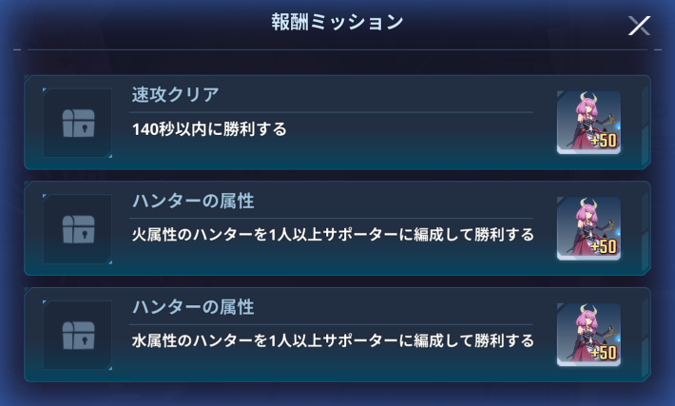The image size is (675, 406).
Task: Tap the treasure chest icon for 速攻クリア
Action: 78,123
